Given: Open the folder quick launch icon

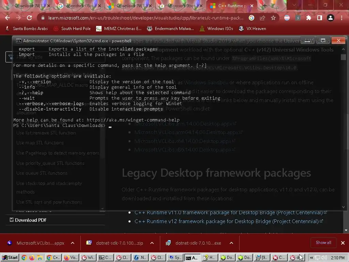Looking at the screenshot, I should pyautogui.click(x=40, y=258).
